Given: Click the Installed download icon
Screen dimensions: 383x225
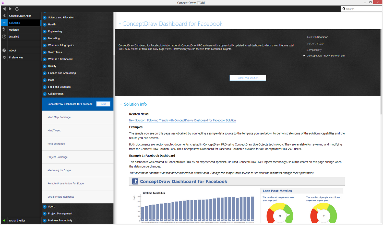Looking at the screenshot, I should [4, 37].
